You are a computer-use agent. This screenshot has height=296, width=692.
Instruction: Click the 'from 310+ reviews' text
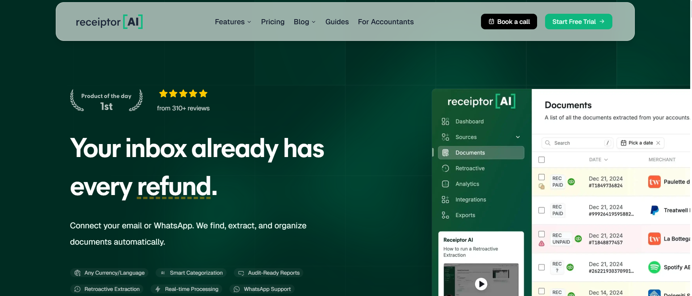pos(183,108)
